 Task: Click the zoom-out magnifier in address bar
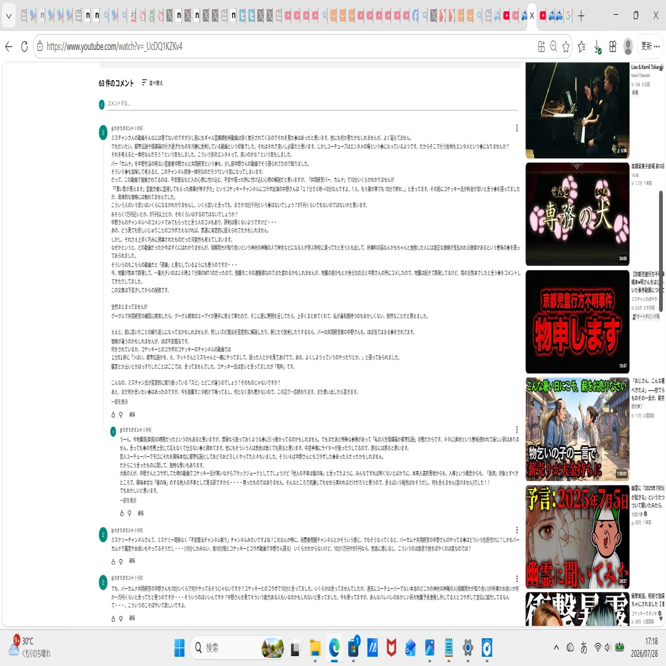(x=553, y=46)
